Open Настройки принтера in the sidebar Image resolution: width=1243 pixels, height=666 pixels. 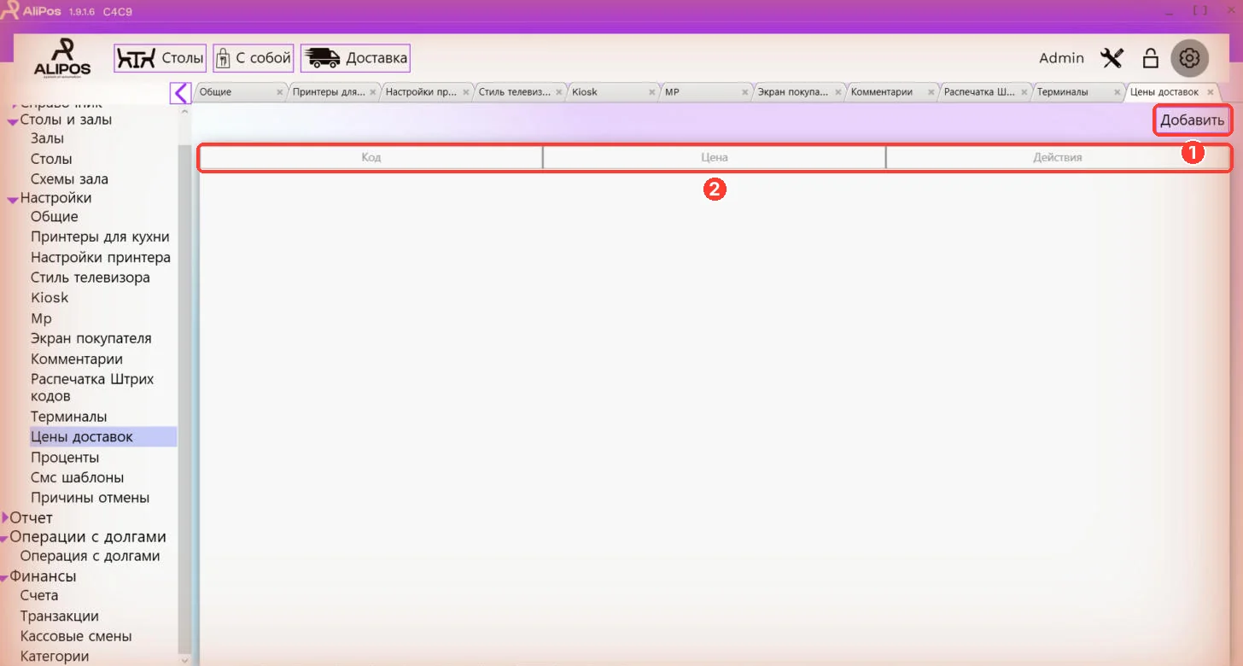[x=101, y=257]
